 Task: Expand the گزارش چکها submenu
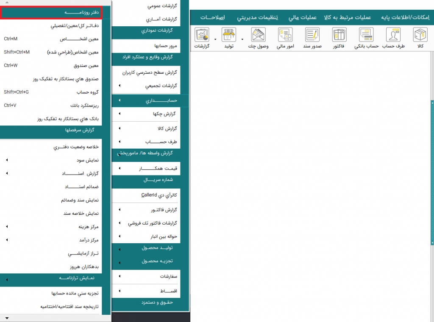click(x=146, y=114)
